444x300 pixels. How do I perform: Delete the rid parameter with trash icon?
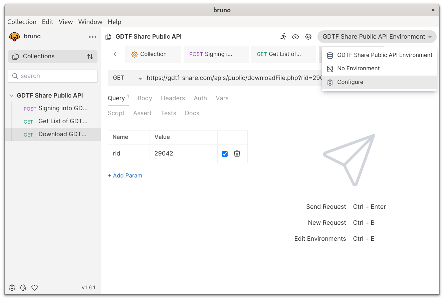pyautogui.click(x=237, y=153)
